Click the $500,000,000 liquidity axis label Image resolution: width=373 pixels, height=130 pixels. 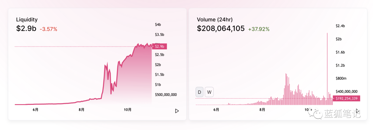coord(166,94)
